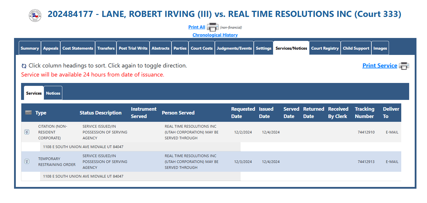Sort by the Type column

pyautogui.click(x=41, y=113)
